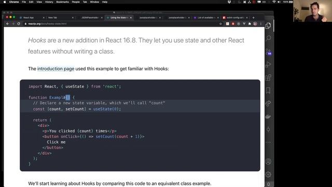Click the reactjs.org address bar
This screenshot has width=332, height=187.
pos(121,24)
